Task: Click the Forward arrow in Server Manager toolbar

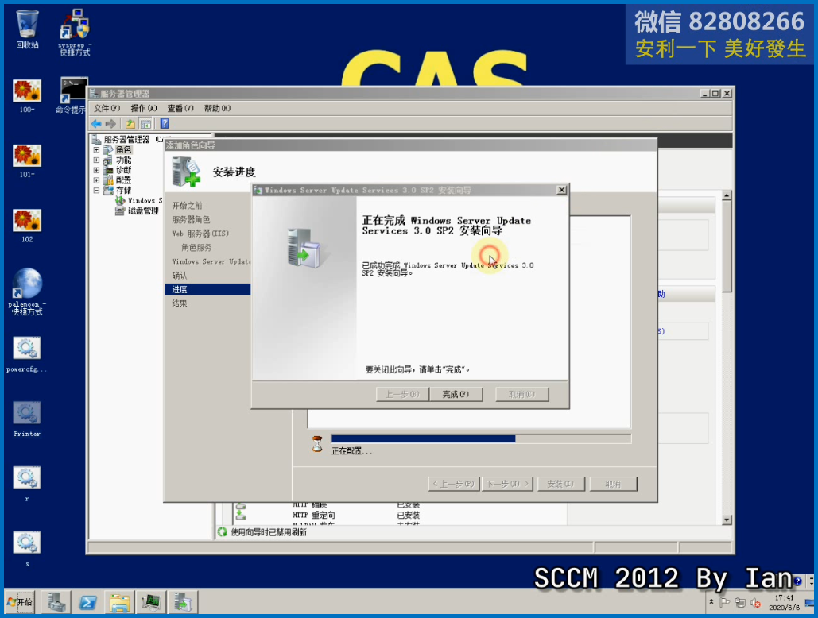Action: (110, 123)
